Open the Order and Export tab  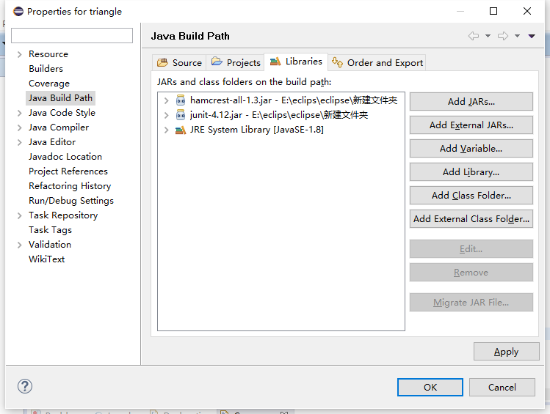point(377,62)
